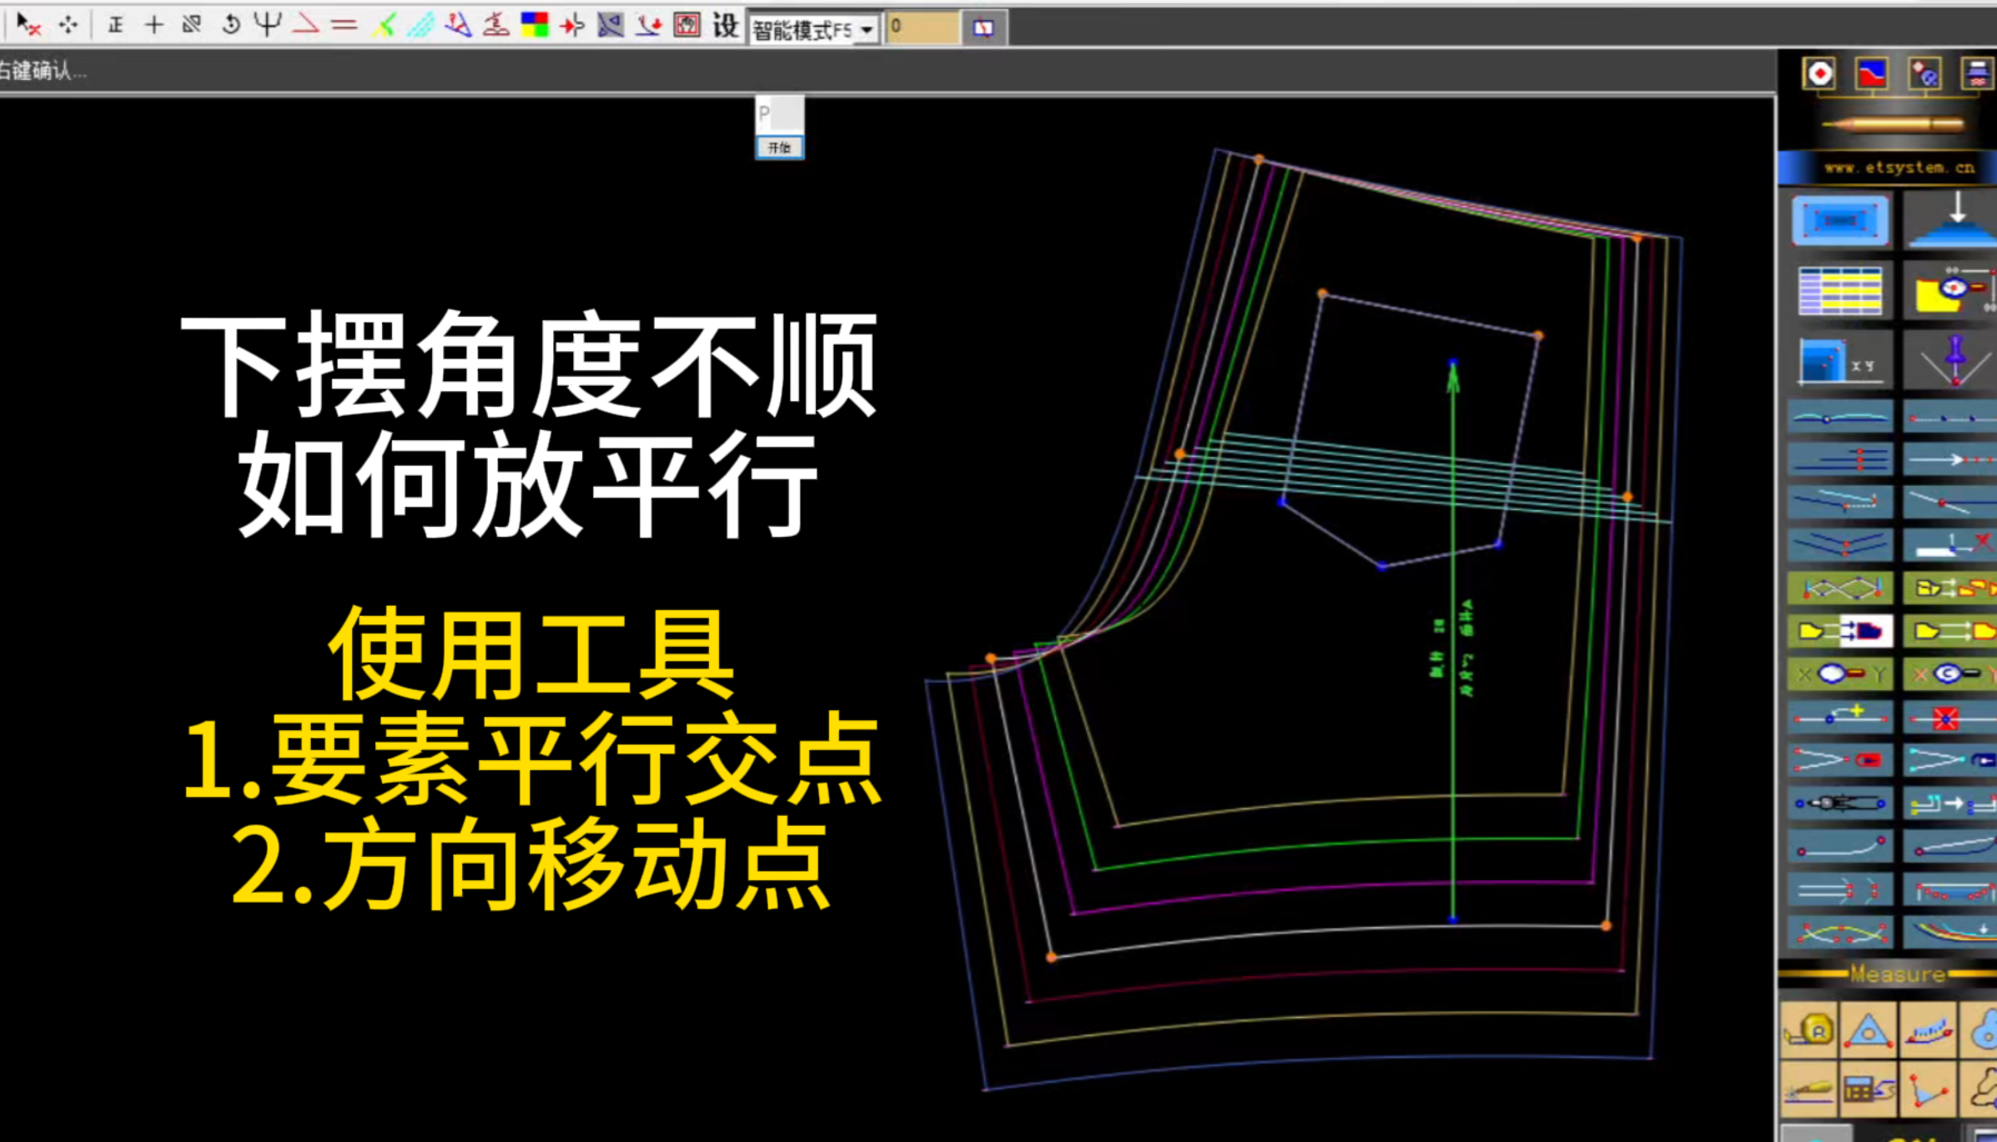The width and height of the screenshot is (1997, 1142).
Task: Click the 正 toolbar icon
Action: (116, 25)
